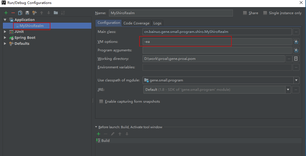Move Before launch task down
The height and width of the screenshot is (156, 306).
[127, 134]
